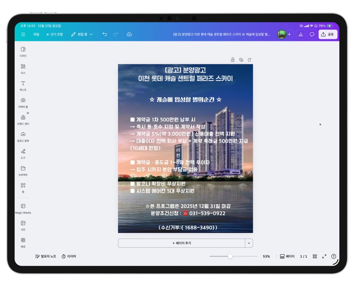Image resolution: width=354 pixels, height=288 pixels.
Task: Click the 53% zoom level value
Action: tap(266, 256)
